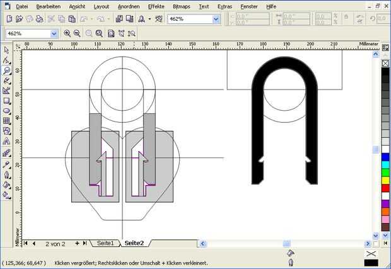This screenshot has width=391, height=269.
Task: Expand the 462% dropdown in the zoom toolbar
Action: (54, 33)
